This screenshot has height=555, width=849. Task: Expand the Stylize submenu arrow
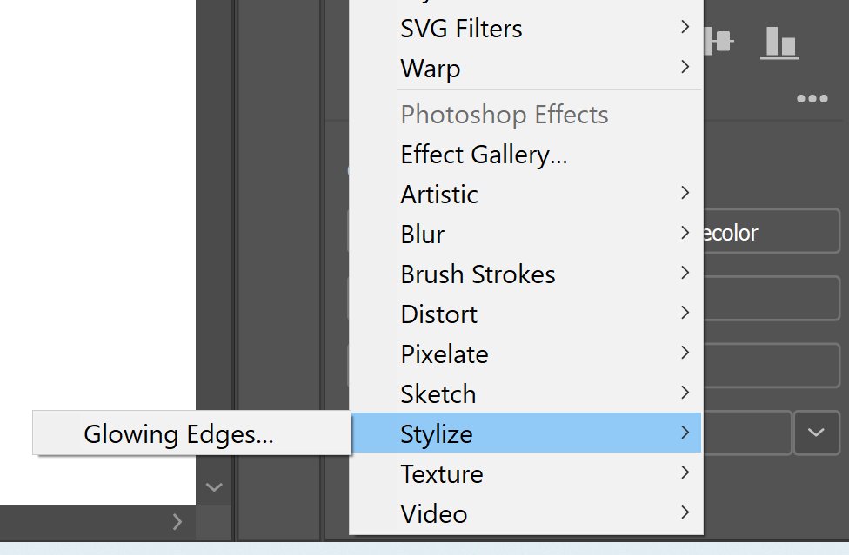[685, 433]
